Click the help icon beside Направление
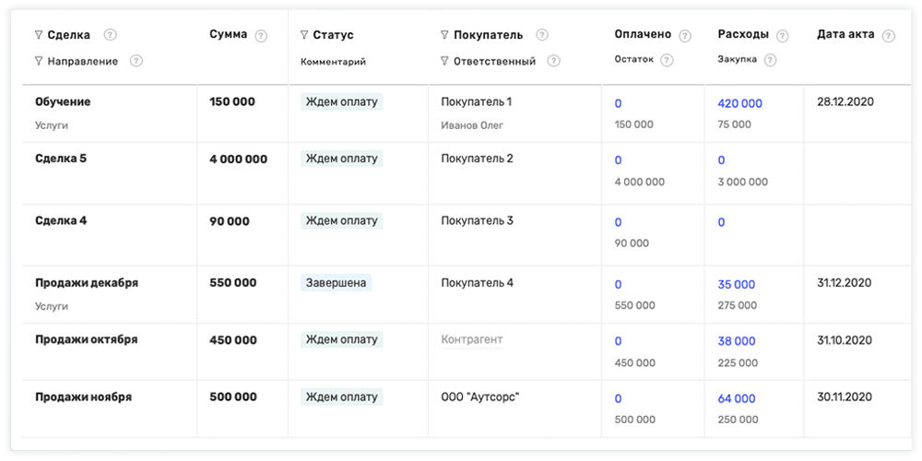The width and height of the screenshot is (922, 461). pos(136,62)
